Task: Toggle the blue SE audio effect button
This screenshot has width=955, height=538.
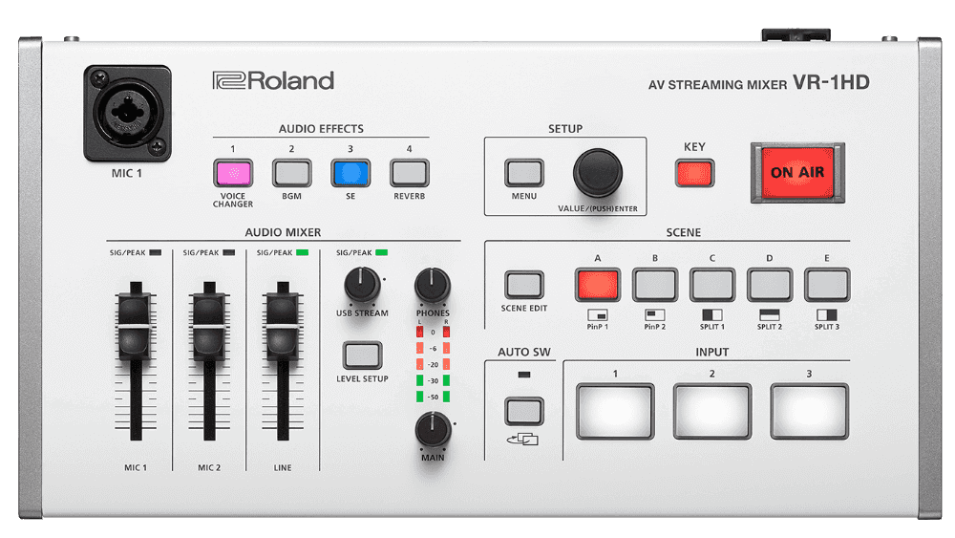Action: (x=350, y=173)
